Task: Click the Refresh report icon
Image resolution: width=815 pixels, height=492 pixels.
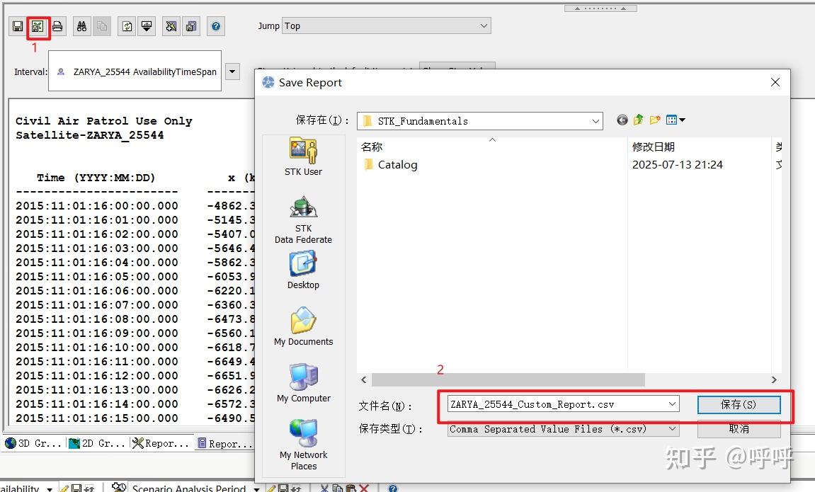Action: [127, 25]
